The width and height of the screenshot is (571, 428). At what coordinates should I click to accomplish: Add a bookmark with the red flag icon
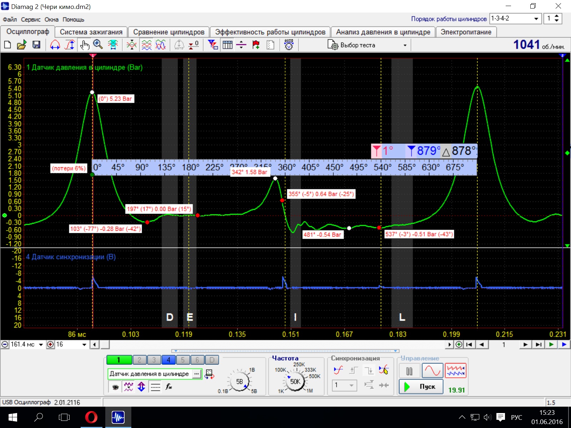256,45
